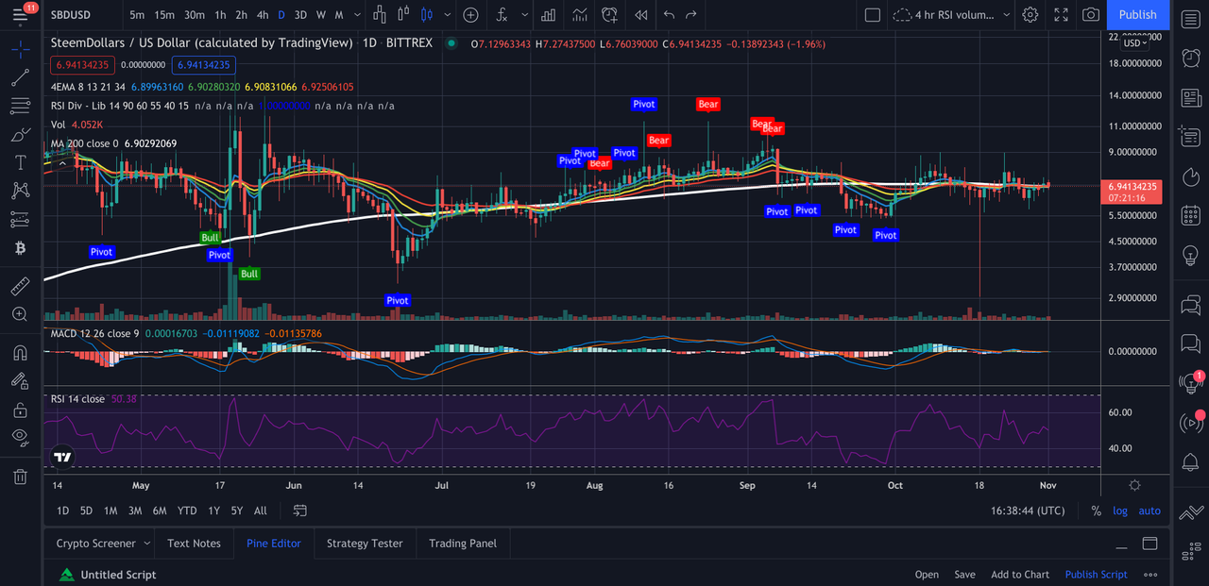1209x586 pixels.
Task: Open the hamburger main menu
Action: point(21,15)
